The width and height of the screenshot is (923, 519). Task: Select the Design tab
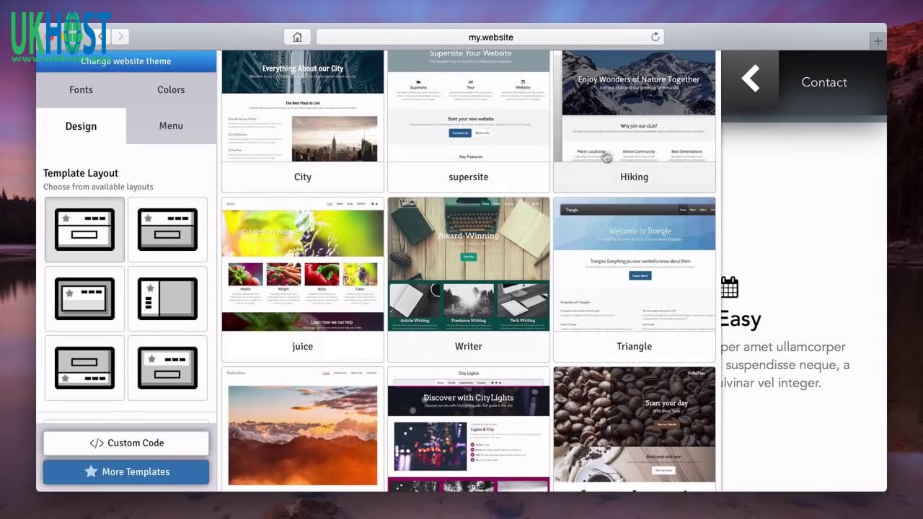coord(81,125)
